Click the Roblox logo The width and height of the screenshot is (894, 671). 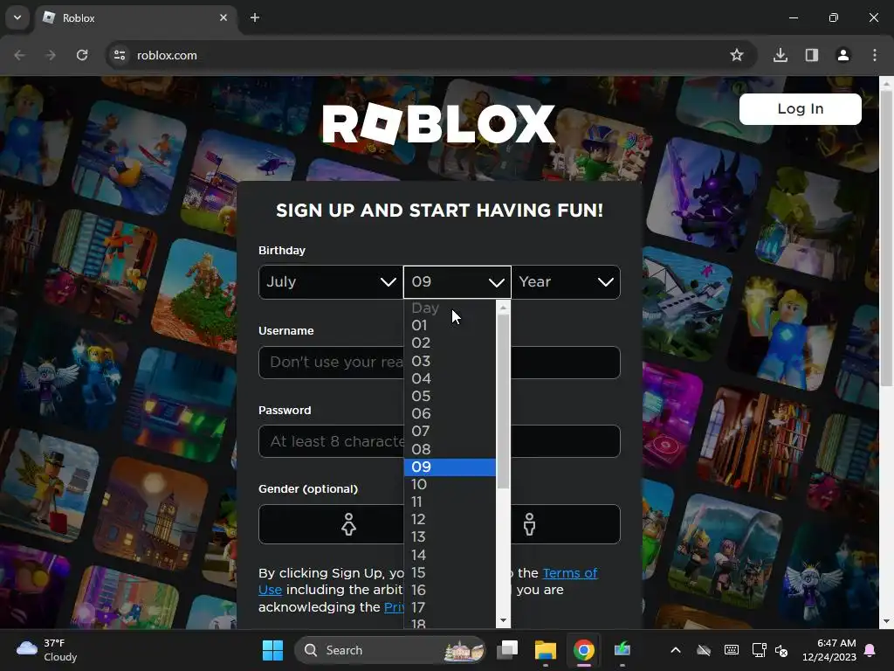pyautogui.click(x=438, y=123)
